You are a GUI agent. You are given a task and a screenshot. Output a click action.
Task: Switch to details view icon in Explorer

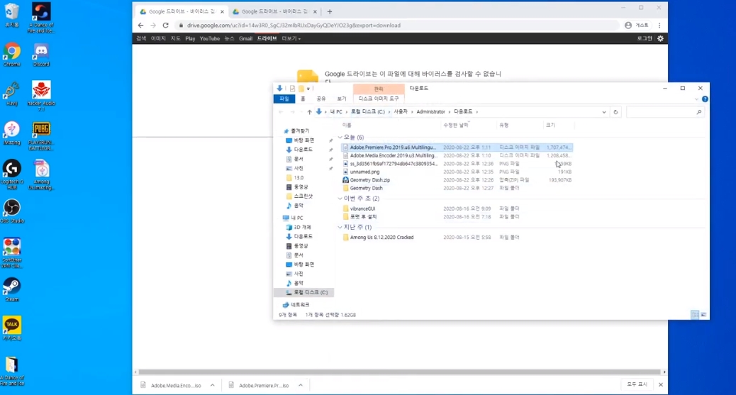(695, 315)
